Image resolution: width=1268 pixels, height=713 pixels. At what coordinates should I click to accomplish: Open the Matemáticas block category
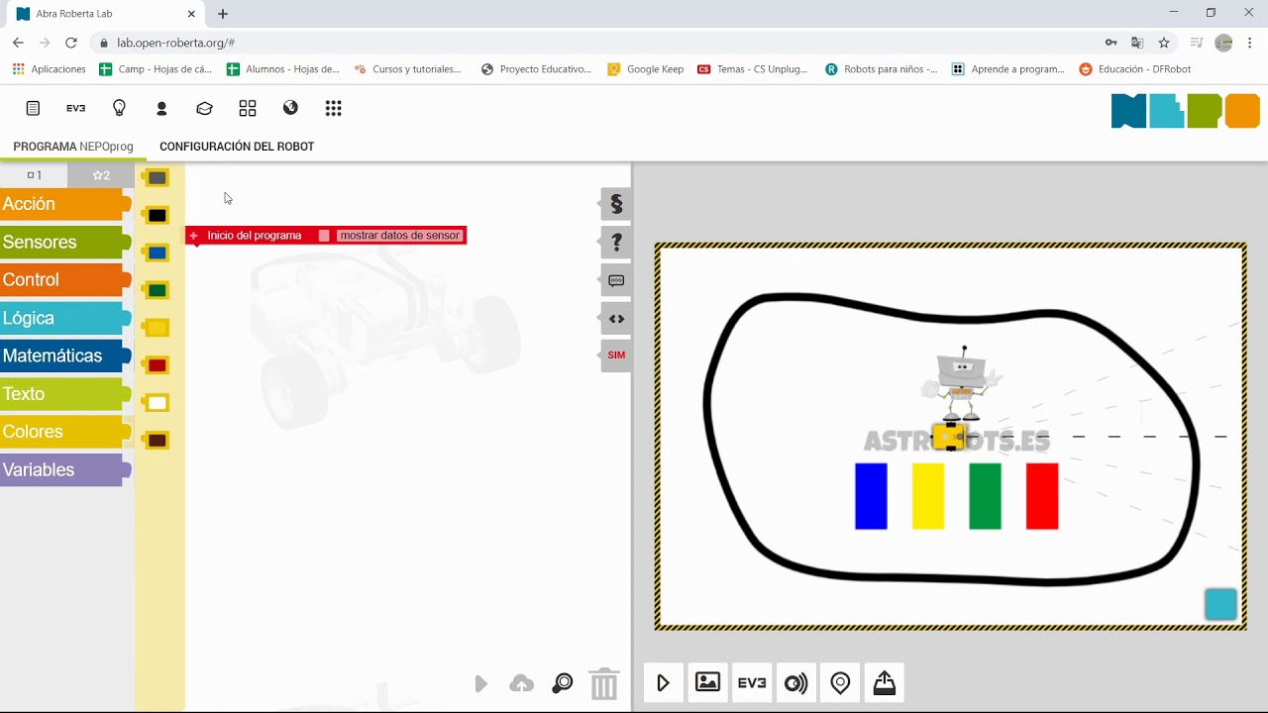pos(65,356)
